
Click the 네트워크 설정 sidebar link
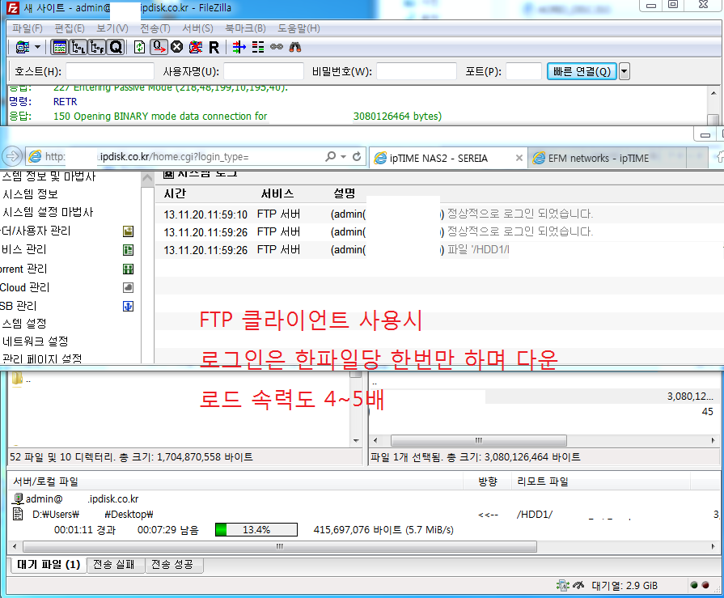[x=36, y=341]
